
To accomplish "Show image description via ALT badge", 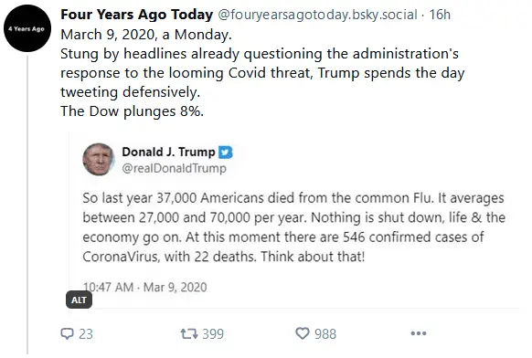I will coord(79,300).
